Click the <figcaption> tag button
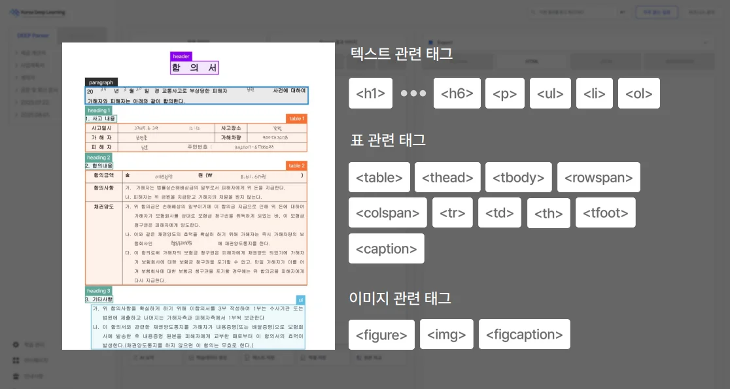The height and width of the screenshot is (389, 730). pos(524,333)
